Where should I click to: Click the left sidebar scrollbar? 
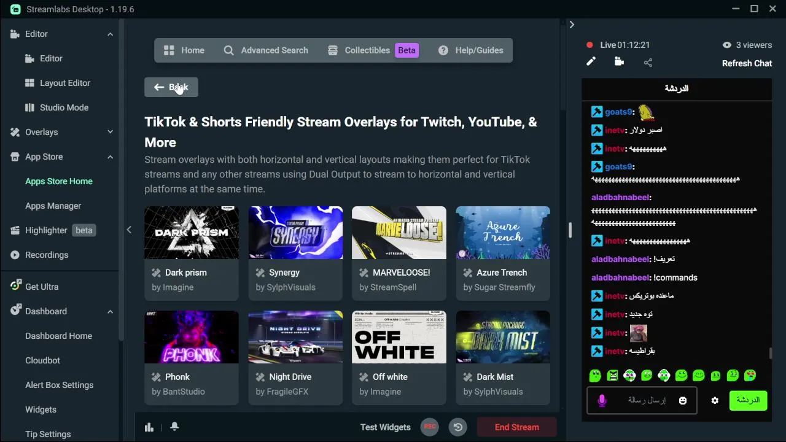pos(122,178)
